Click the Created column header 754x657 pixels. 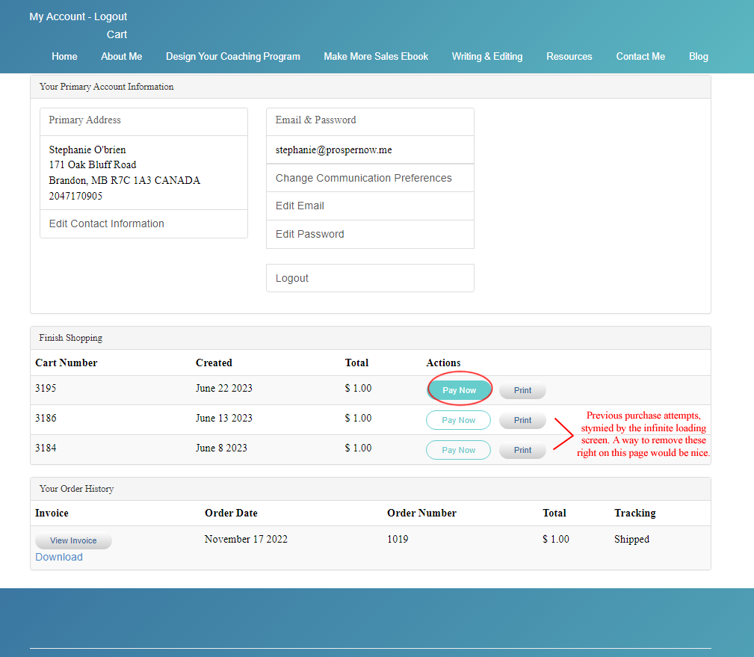214,363
